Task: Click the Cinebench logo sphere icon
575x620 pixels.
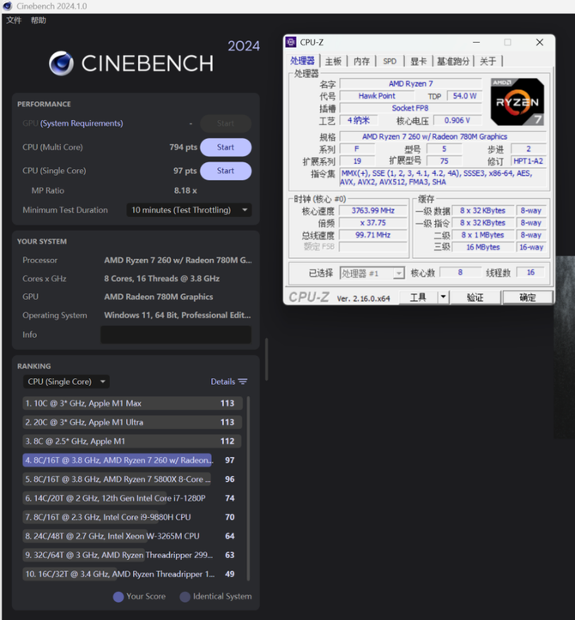Action: point(61,63)
